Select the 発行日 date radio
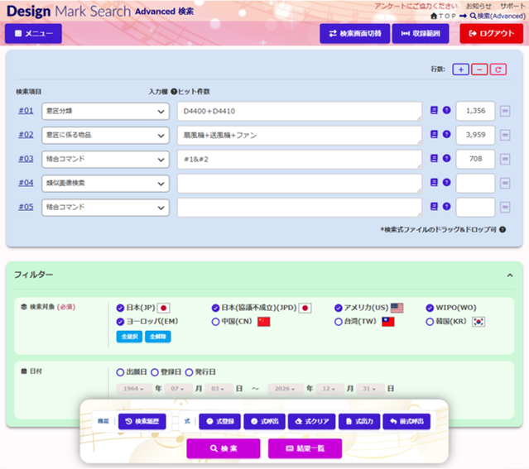529x469 pixels. click(x=189, y=372)
